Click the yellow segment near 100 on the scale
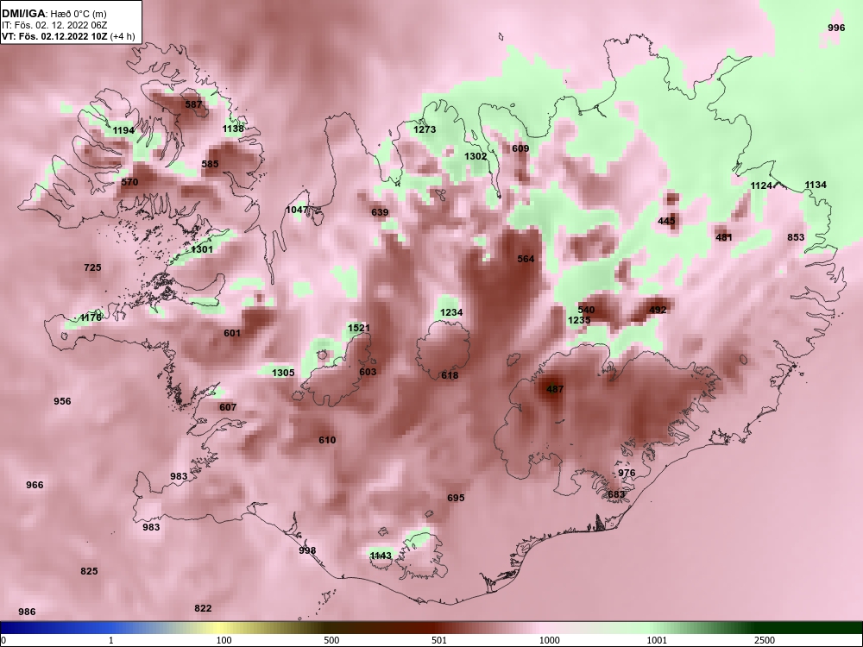Screen dimensions: 863x647 220,628
